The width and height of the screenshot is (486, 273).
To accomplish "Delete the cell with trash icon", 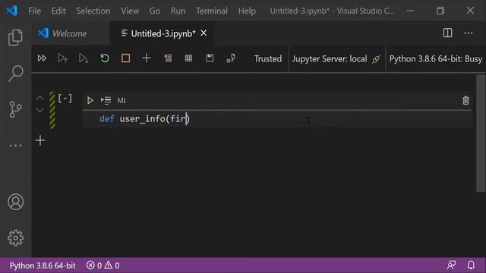I will (465, 100).
